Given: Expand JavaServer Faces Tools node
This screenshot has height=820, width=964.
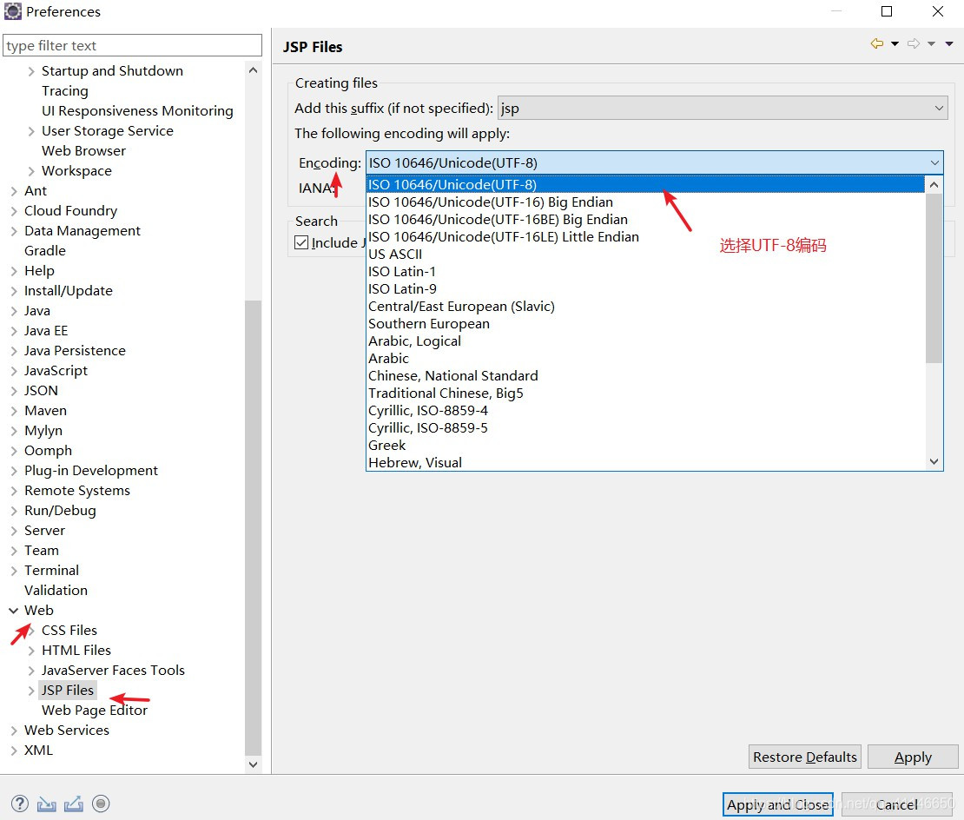Looking at the screenshot, I should tap(30, 671).
